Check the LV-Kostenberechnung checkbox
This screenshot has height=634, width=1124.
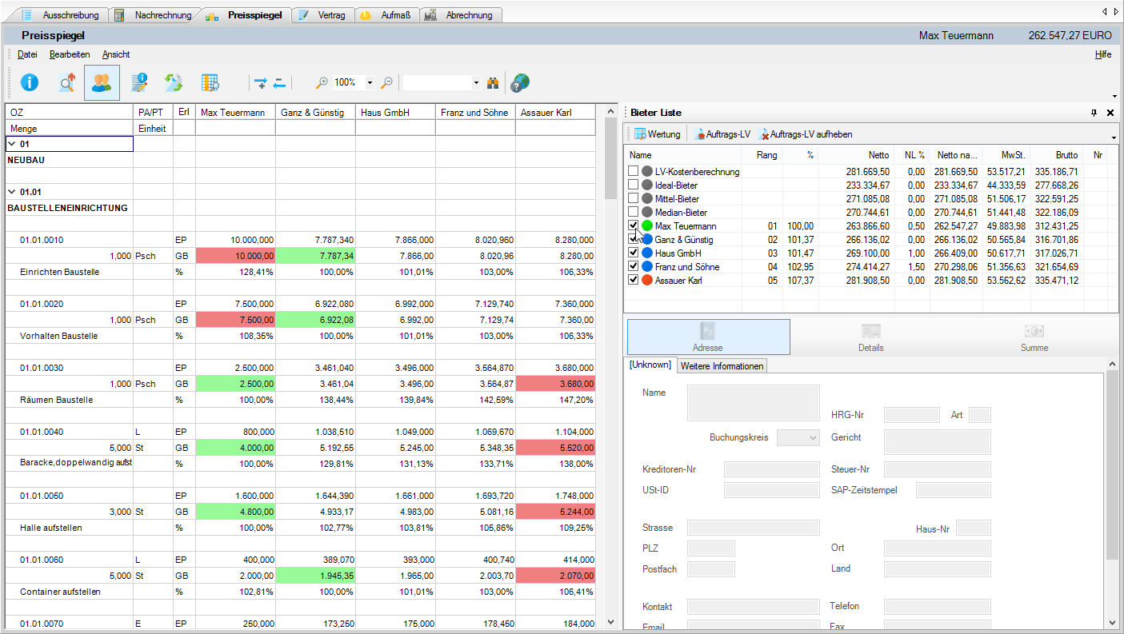click(634, 171)
